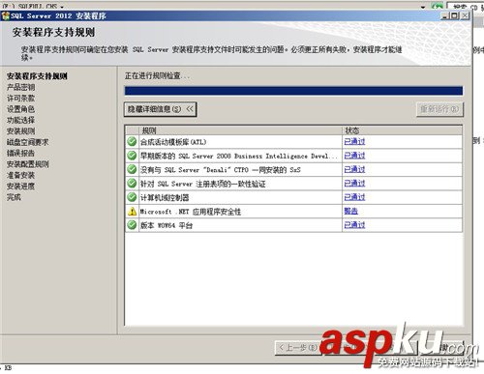The width and height of the screenshot is (484, 374).
Task: Select 完成 step in sidebar
Action: (x=14, y=197)
